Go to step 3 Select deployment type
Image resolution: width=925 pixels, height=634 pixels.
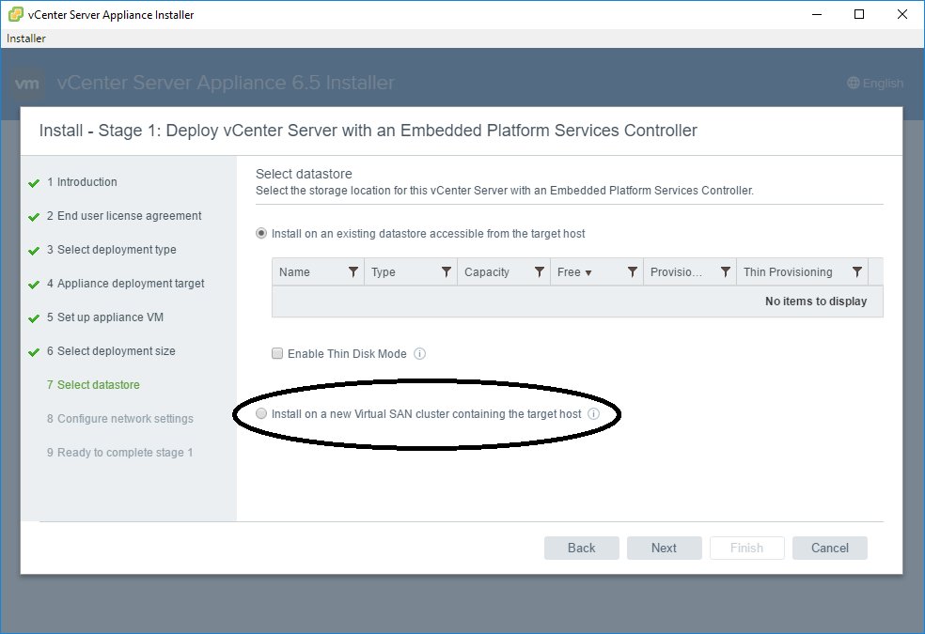[112, 250]
